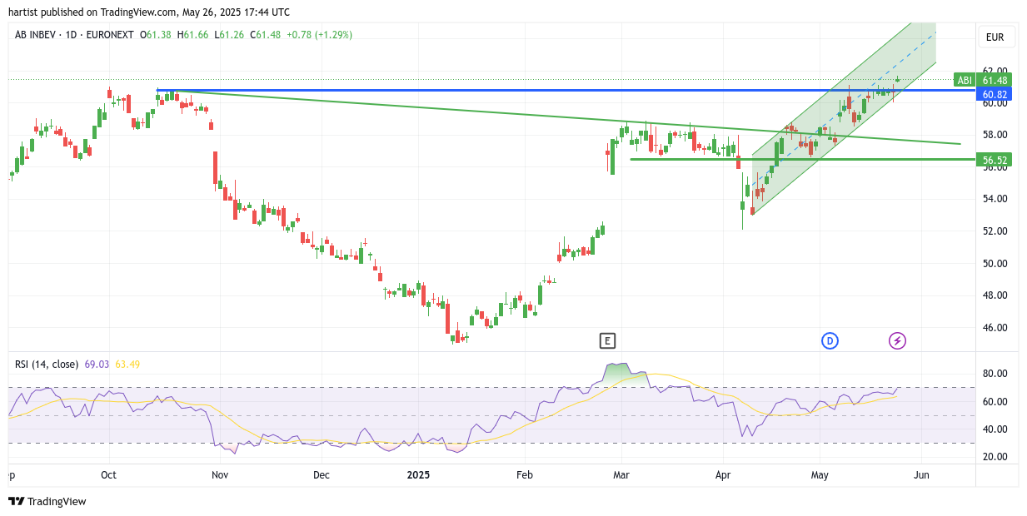Click the dividend 'D' marker icon
The image size is (1027, 516).
pos(830,340)
